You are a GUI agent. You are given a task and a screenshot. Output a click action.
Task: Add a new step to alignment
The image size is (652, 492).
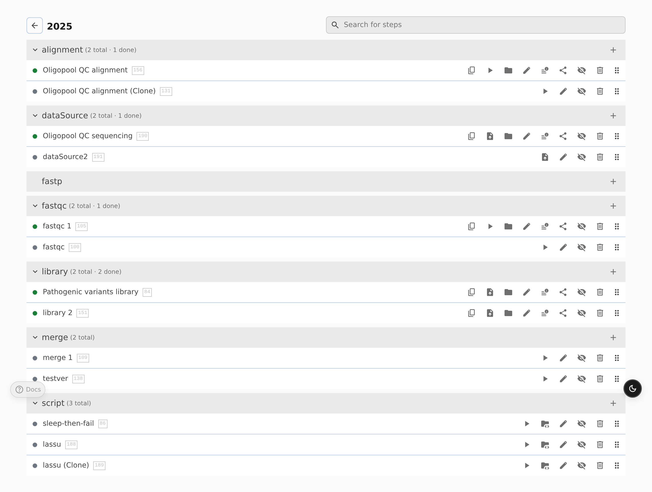pos(613,50)
